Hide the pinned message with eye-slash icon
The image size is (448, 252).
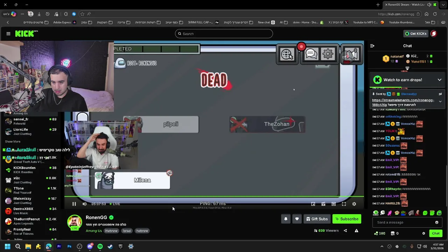coord(440,94)
